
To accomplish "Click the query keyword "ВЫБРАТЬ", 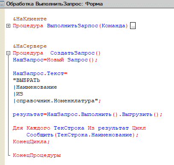I will coord(26,80).
